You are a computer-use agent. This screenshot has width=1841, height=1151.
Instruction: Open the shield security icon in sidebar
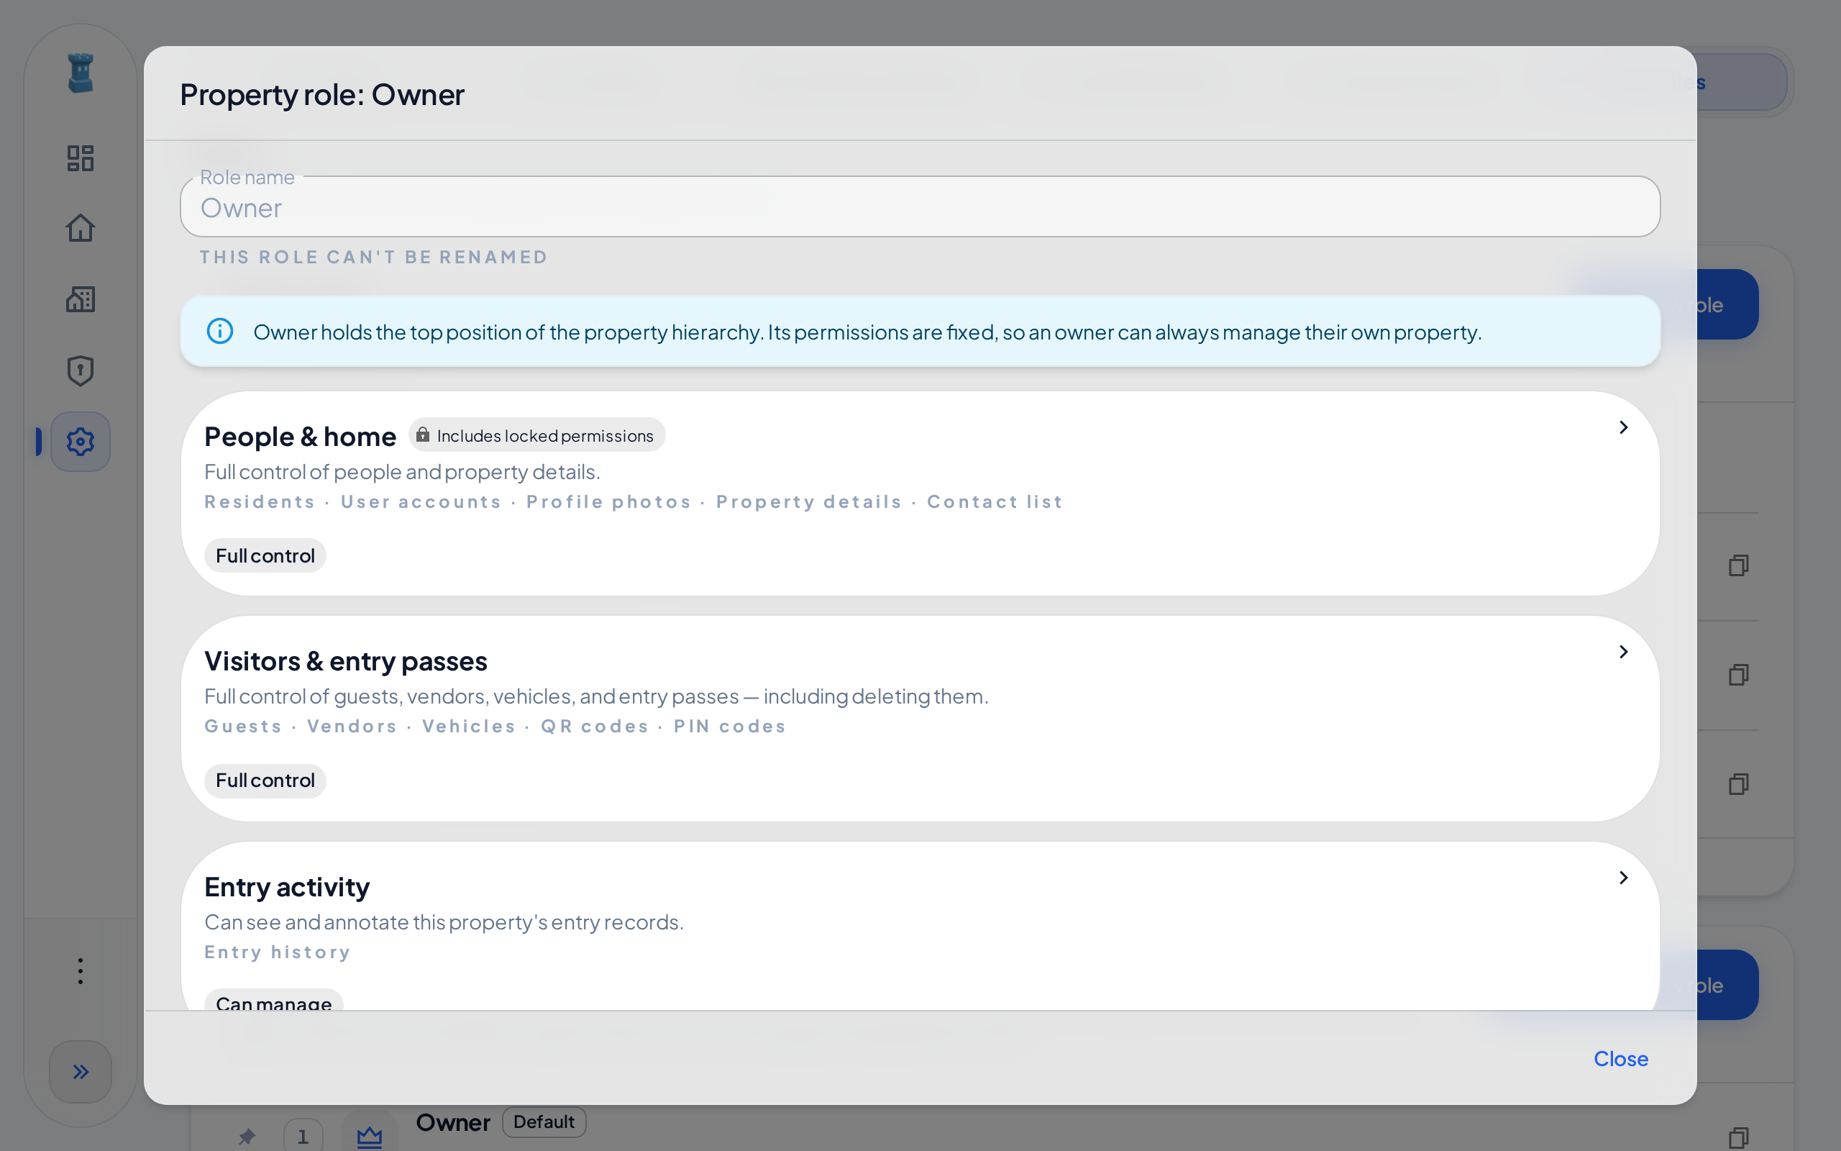click(80, 370)
